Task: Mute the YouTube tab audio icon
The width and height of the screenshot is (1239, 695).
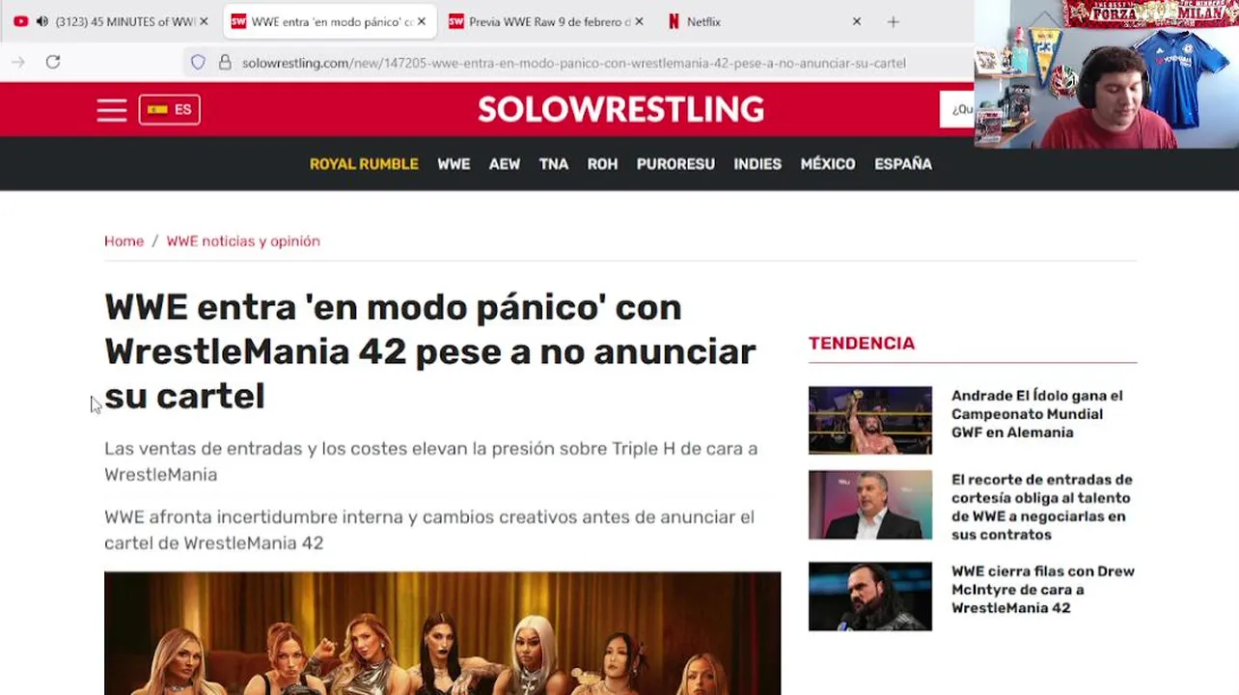Action: (41, 21)
